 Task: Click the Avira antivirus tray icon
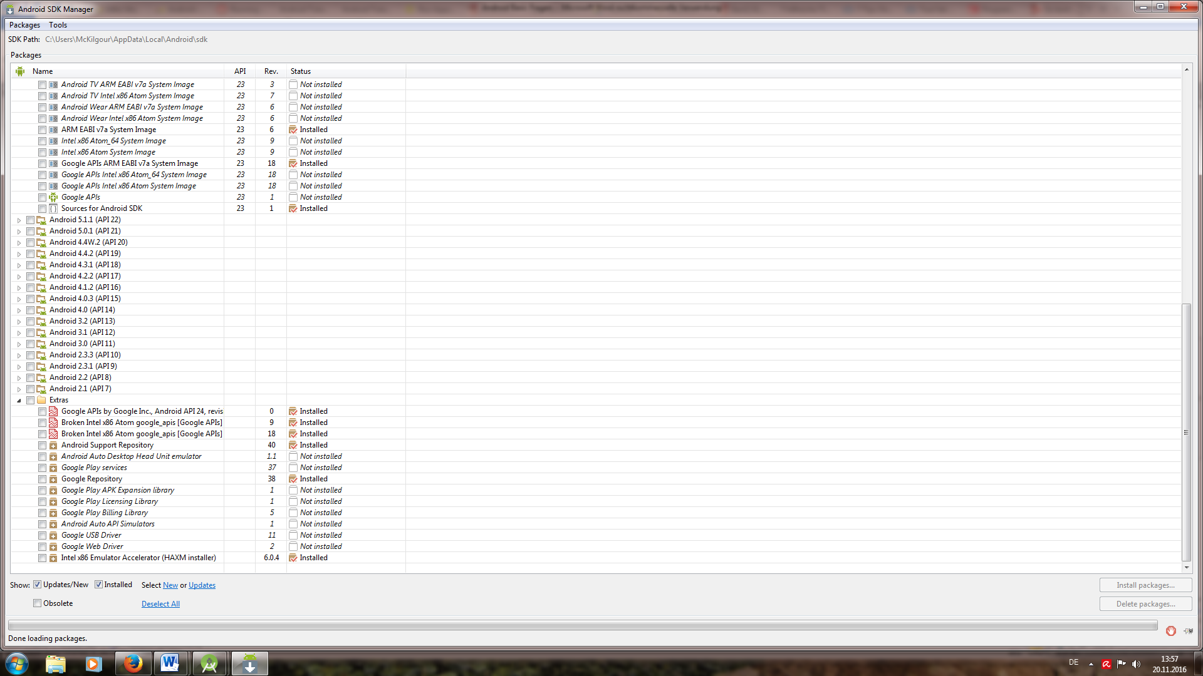point(1107,664)
